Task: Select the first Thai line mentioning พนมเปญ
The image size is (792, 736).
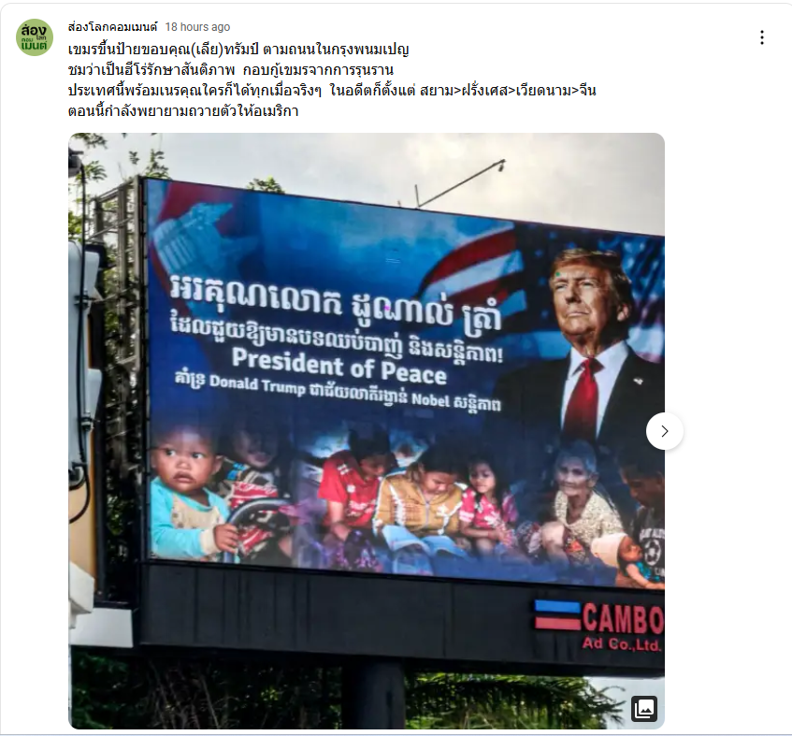Action: pyautogui.click(x=238, y=50)
